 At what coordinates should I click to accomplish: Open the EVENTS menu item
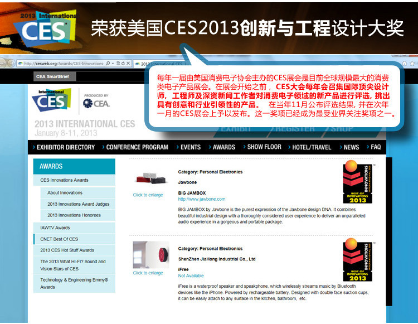189,147
